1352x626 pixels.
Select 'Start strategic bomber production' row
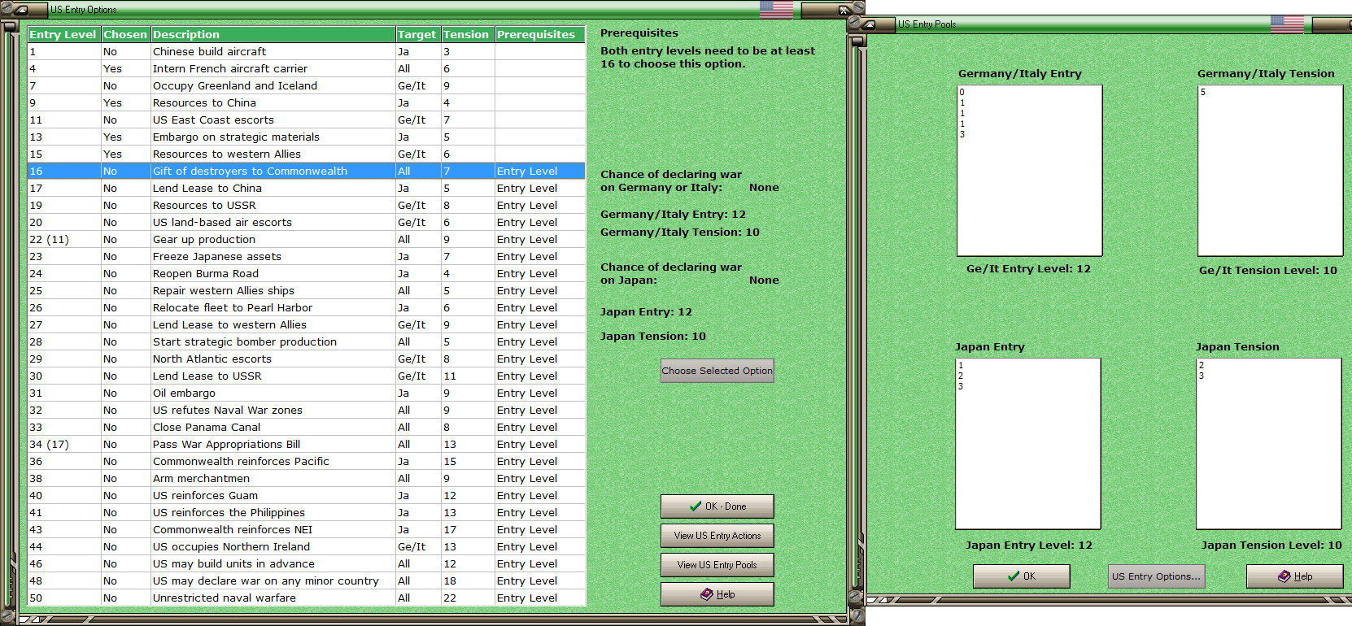tap(306, 341)
